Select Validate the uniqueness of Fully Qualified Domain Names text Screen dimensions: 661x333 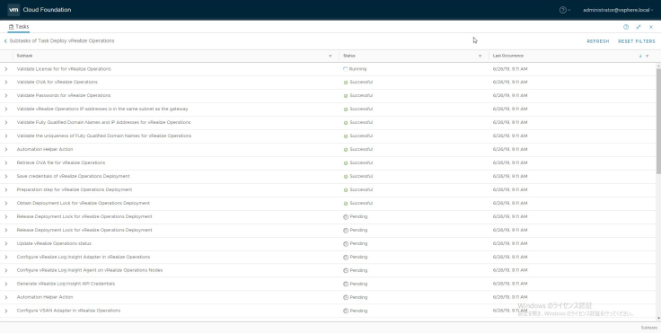[x=104, y=136]
